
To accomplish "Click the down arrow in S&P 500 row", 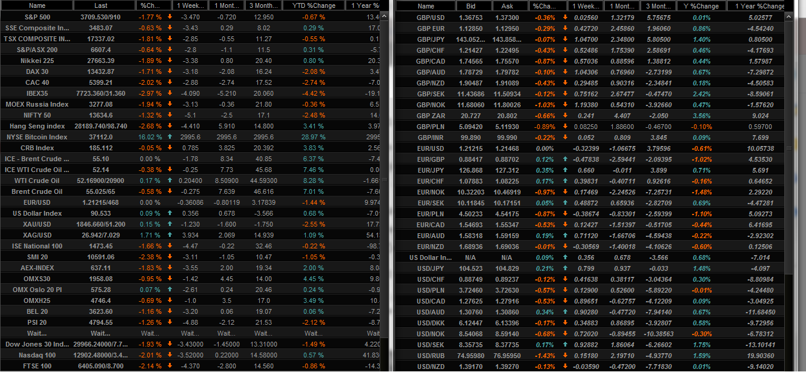I will (170, 17).
